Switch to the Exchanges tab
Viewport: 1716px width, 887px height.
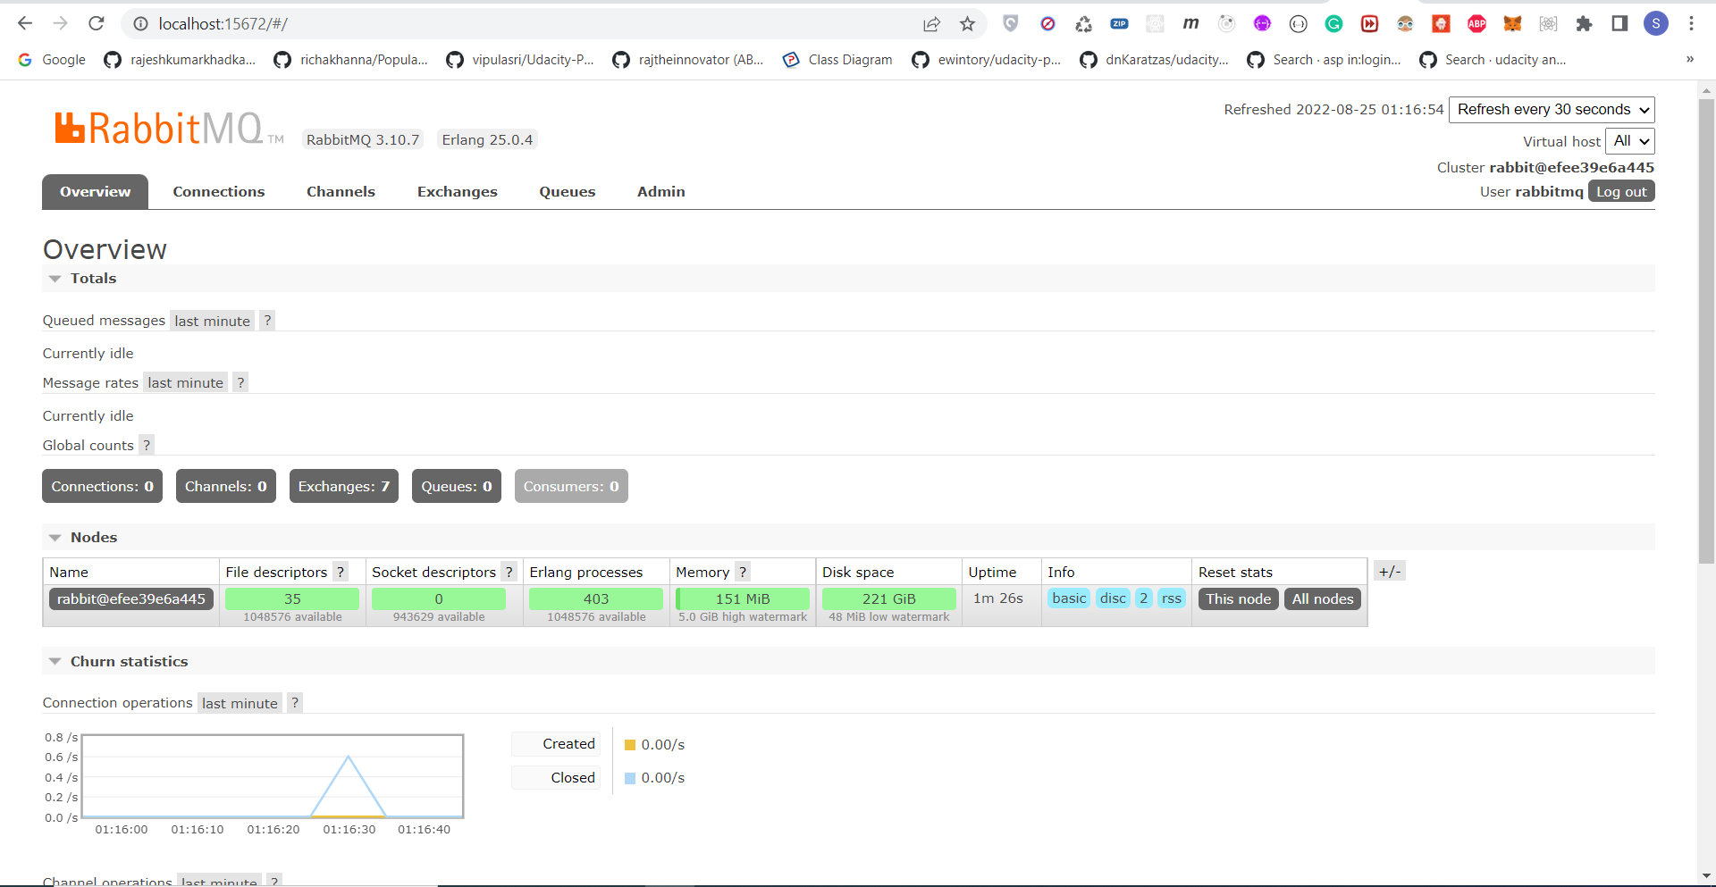coord(457,192)
